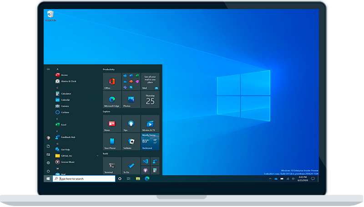Open the Get Help app
The image size is (364, 207).
click(x=63, y=149)
